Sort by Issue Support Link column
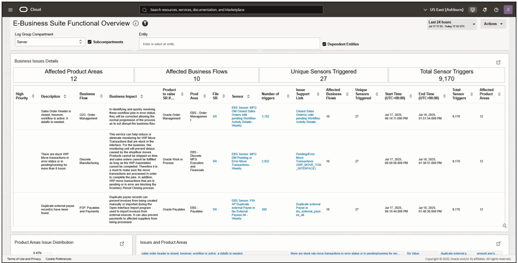 click(x=318, y=94)
